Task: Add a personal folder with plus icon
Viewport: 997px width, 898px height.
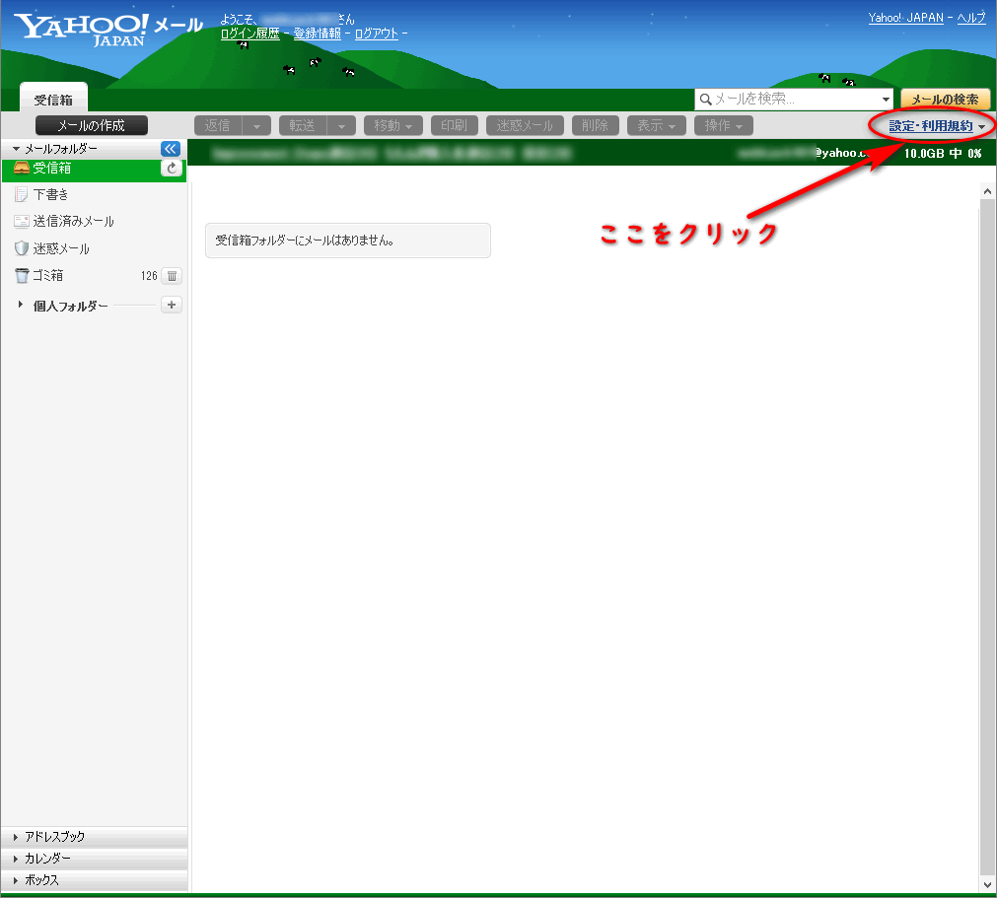Action: [172, 306]
